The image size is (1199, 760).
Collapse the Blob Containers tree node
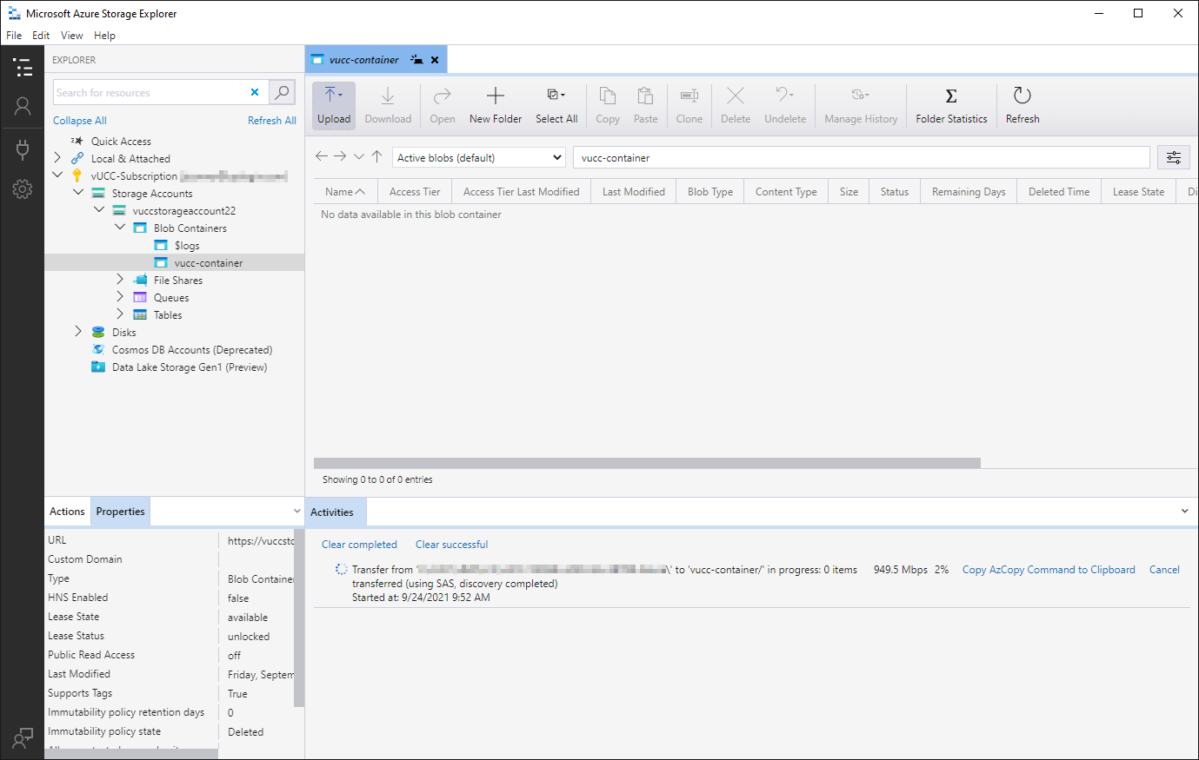(120, 228)
